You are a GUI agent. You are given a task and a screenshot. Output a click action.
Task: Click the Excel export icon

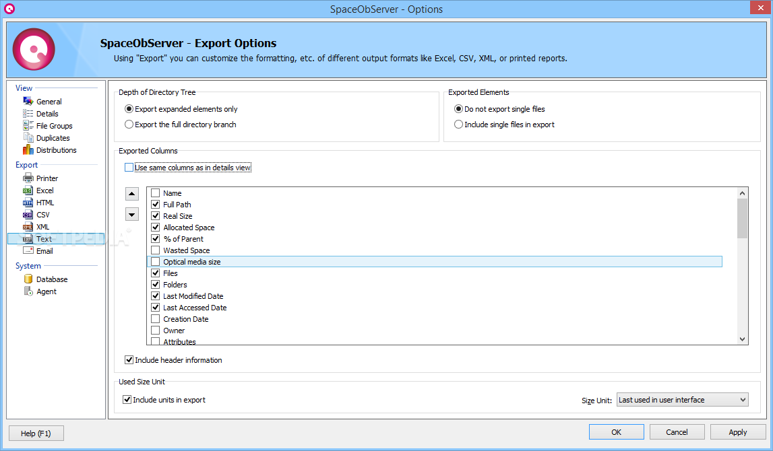click(28, 190)
